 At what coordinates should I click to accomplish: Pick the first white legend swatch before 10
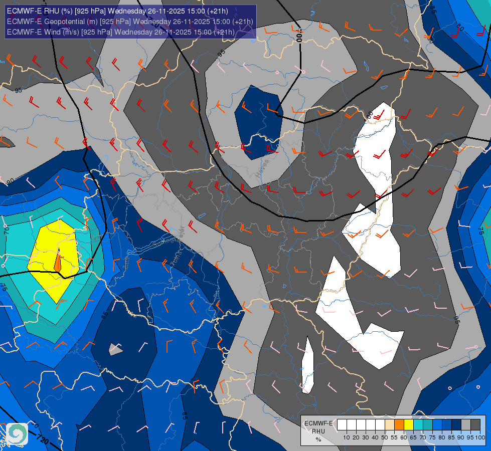click(342, 425)
